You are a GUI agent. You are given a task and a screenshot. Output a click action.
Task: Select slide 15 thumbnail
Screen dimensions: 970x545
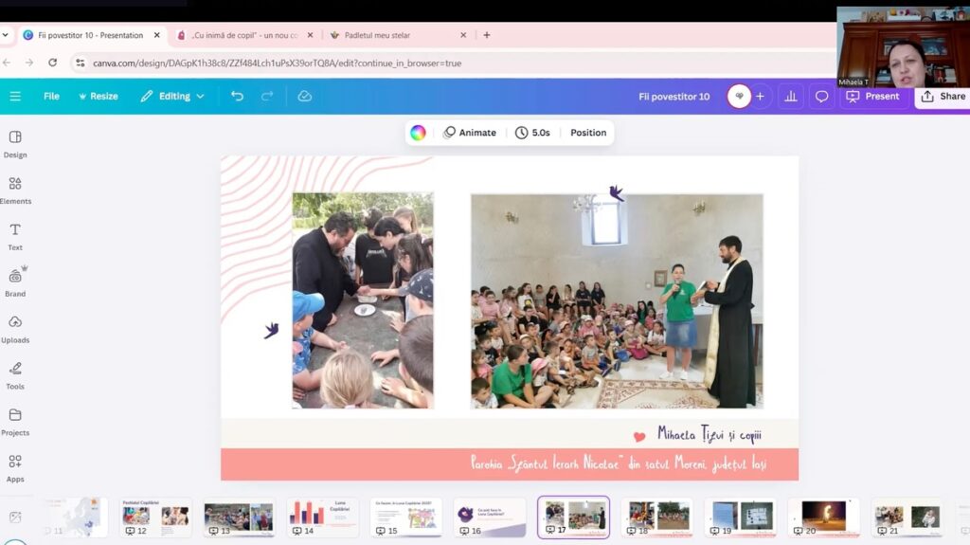[x=405, y=518]
